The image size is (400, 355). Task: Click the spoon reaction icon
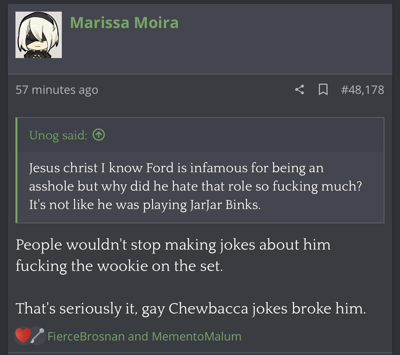(x=38, y=336)
